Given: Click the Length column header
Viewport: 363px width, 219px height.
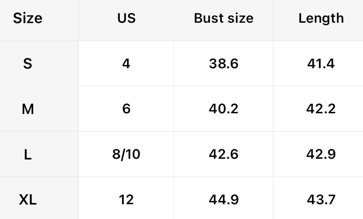Looking at the screenshot, I should coord(321,18).
